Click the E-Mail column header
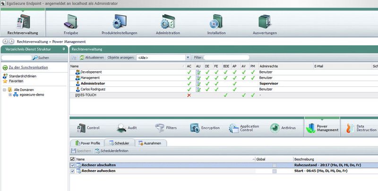Viewport: 378px width, 191px height. tap(343, 66)
